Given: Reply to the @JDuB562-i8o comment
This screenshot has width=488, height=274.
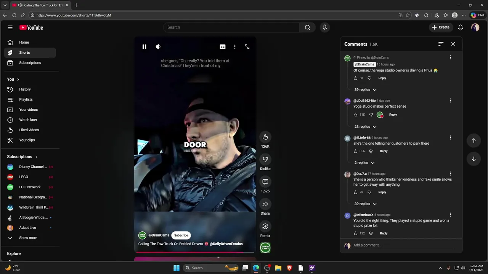Looking at the screenshot, I should (393, 115).
